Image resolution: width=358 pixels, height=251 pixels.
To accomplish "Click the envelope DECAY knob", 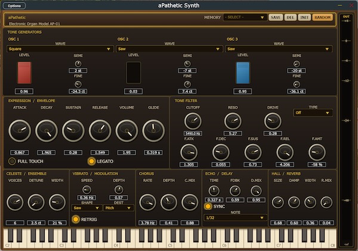I will (47, 131).
